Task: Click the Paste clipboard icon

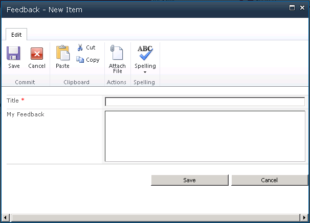Action: [63, 53]
